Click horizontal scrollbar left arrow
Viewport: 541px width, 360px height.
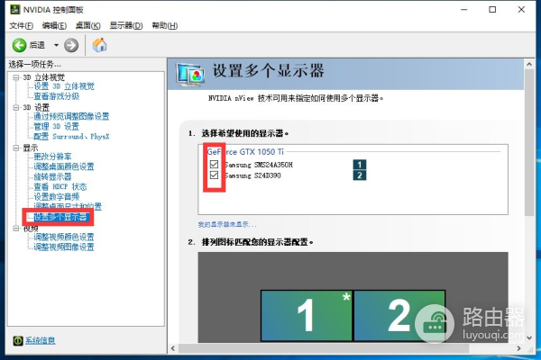[x=173, y=348]
